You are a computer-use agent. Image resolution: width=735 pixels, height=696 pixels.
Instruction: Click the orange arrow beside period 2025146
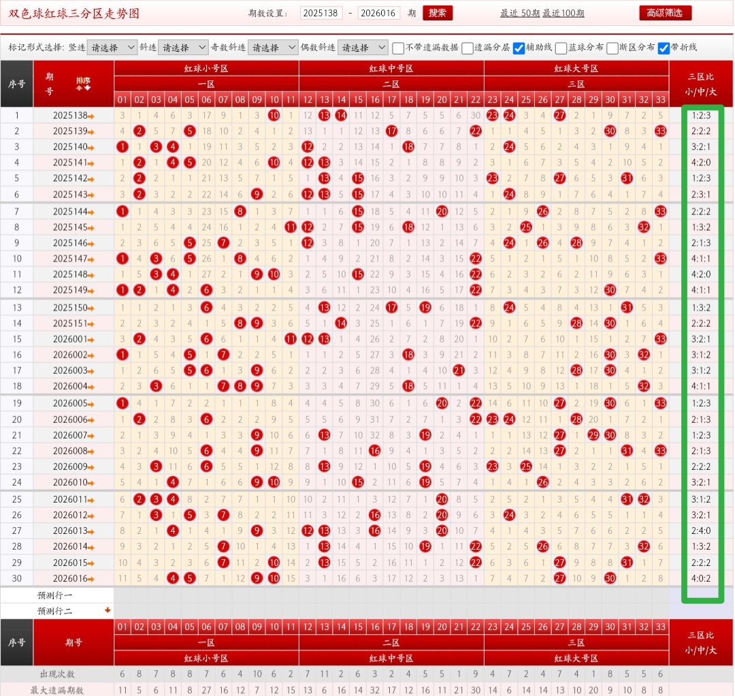[x=91, y=244]
